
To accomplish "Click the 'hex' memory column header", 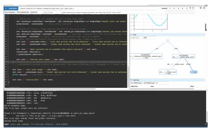I will point(152,86).
